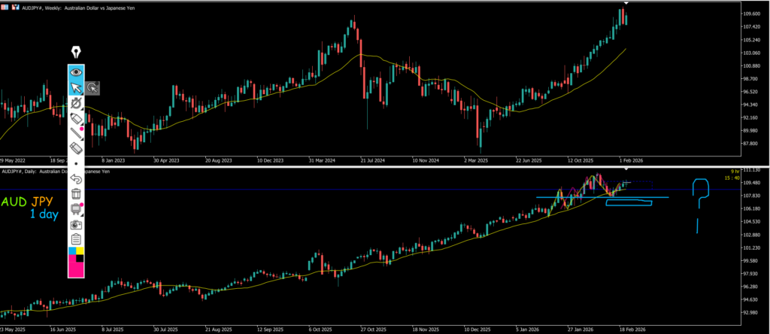Click date '18 Feb 2026' on Daily axis

[631, 330]
